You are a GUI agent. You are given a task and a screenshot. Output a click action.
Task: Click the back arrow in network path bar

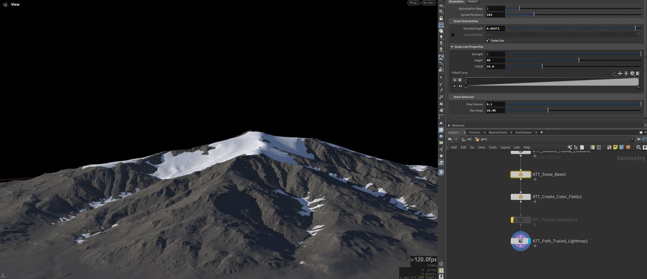[450, 139]
